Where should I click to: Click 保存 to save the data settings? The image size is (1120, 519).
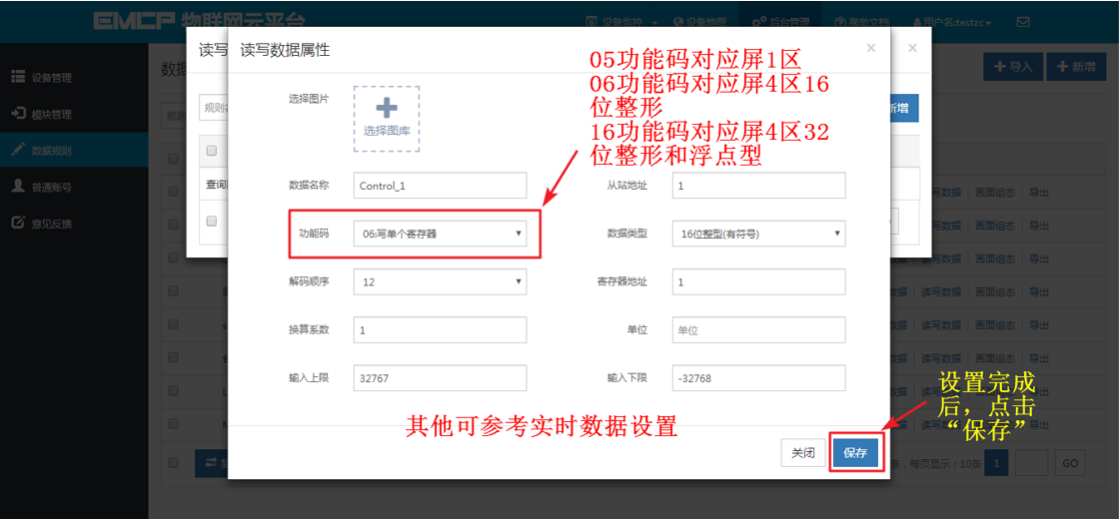[x=855, y=452]
